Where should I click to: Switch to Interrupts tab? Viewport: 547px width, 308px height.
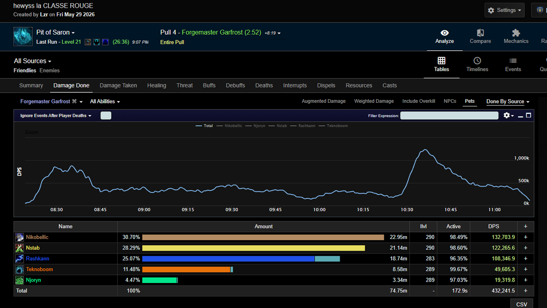pyautogui.click(x=295, y=85)
